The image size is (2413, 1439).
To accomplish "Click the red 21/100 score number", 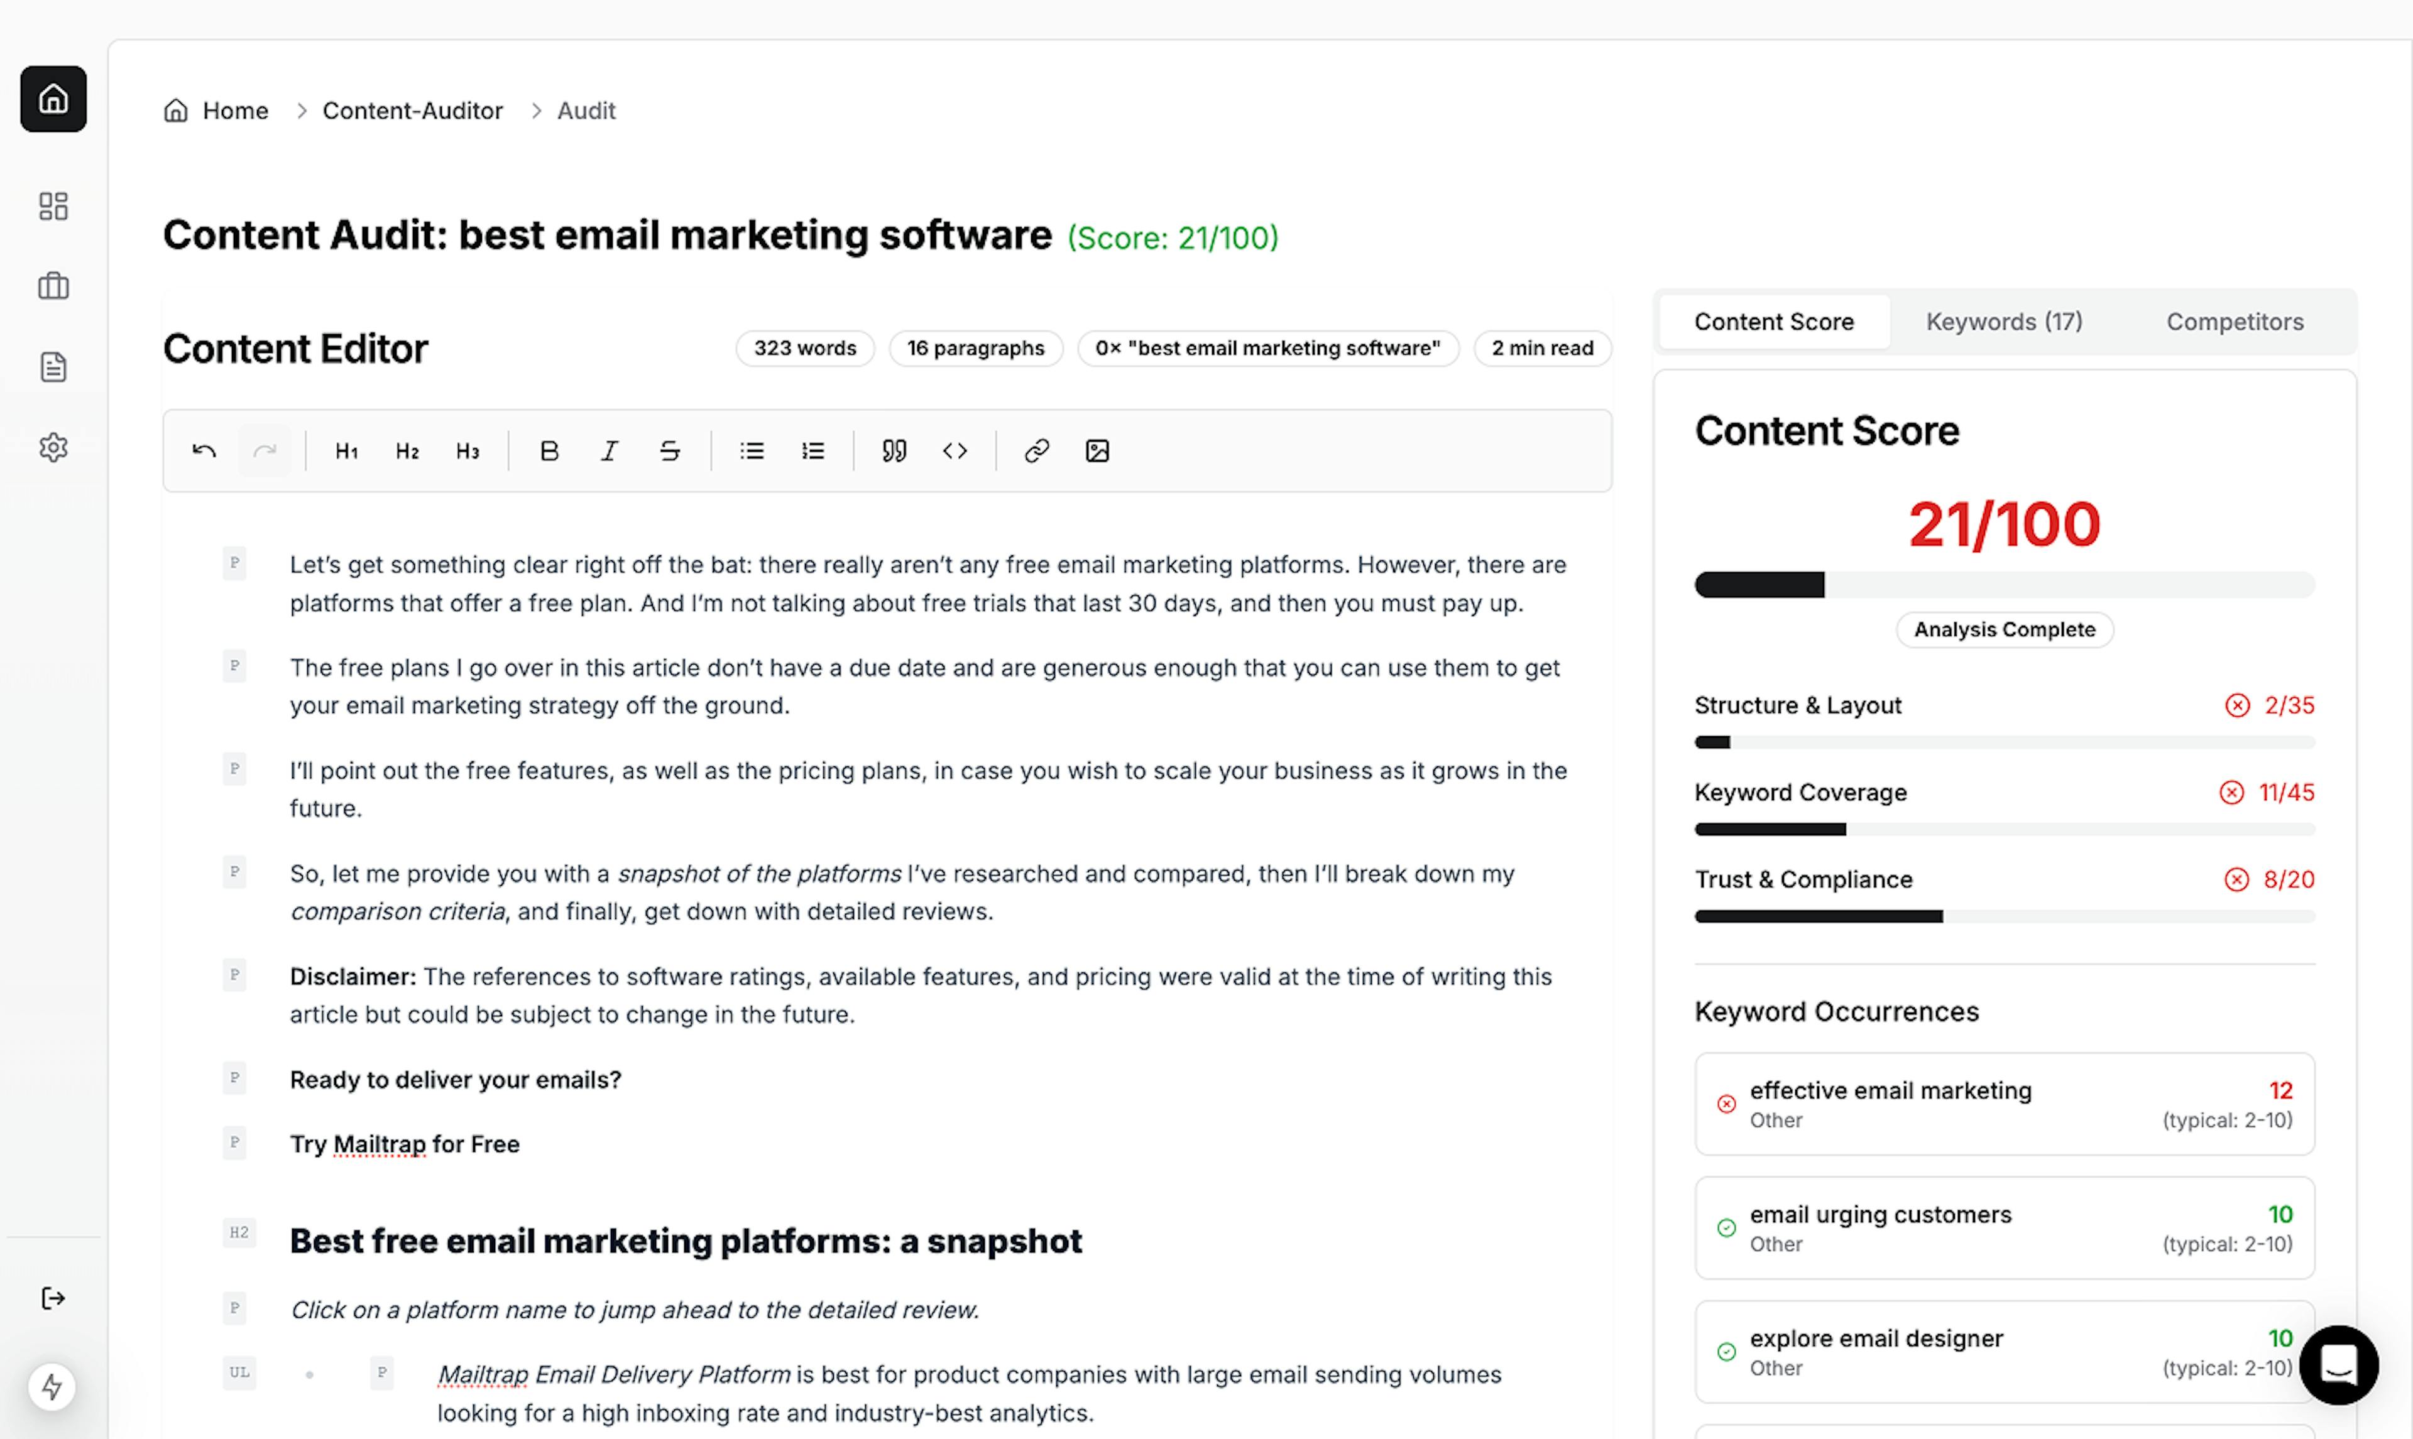I will [2005, 524].
